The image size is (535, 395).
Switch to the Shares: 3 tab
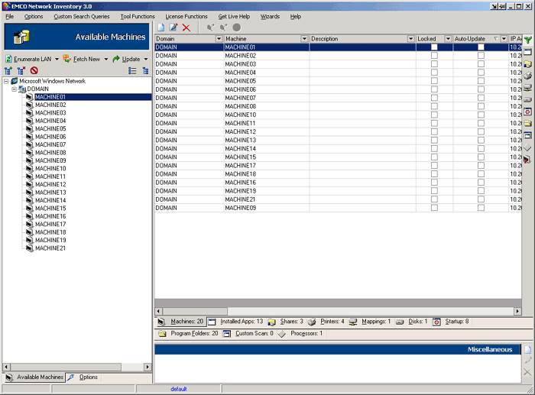[x=286, y=322]
